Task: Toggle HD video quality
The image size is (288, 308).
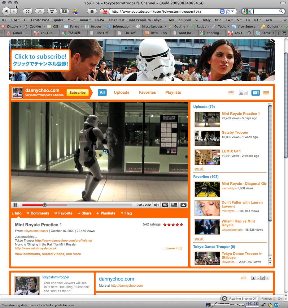Action: (x=165, y=205)
